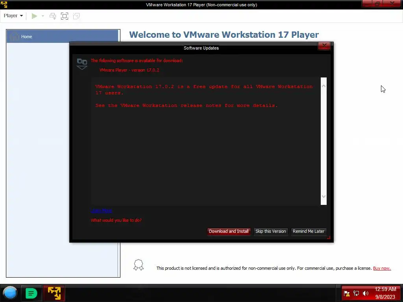Viewport: 403px width, 302px height.
Task: Click 'VMware Player - version 17.0.2' text
Action: tap(129, 70)
